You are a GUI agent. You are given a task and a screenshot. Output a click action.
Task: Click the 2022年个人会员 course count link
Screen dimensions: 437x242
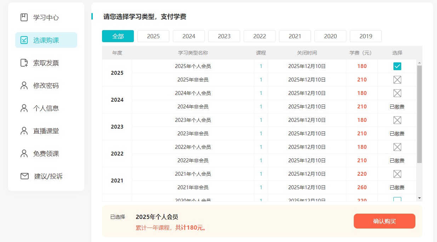[x=261, y=147]
